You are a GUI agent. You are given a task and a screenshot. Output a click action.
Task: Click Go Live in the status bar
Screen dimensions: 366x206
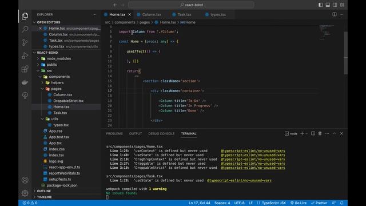tap(299, 203)
